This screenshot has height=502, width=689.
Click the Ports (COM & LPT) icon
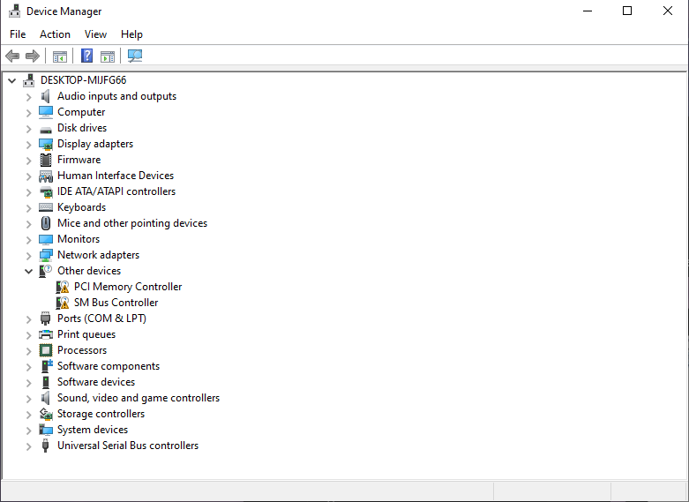[x=45, y=318]
